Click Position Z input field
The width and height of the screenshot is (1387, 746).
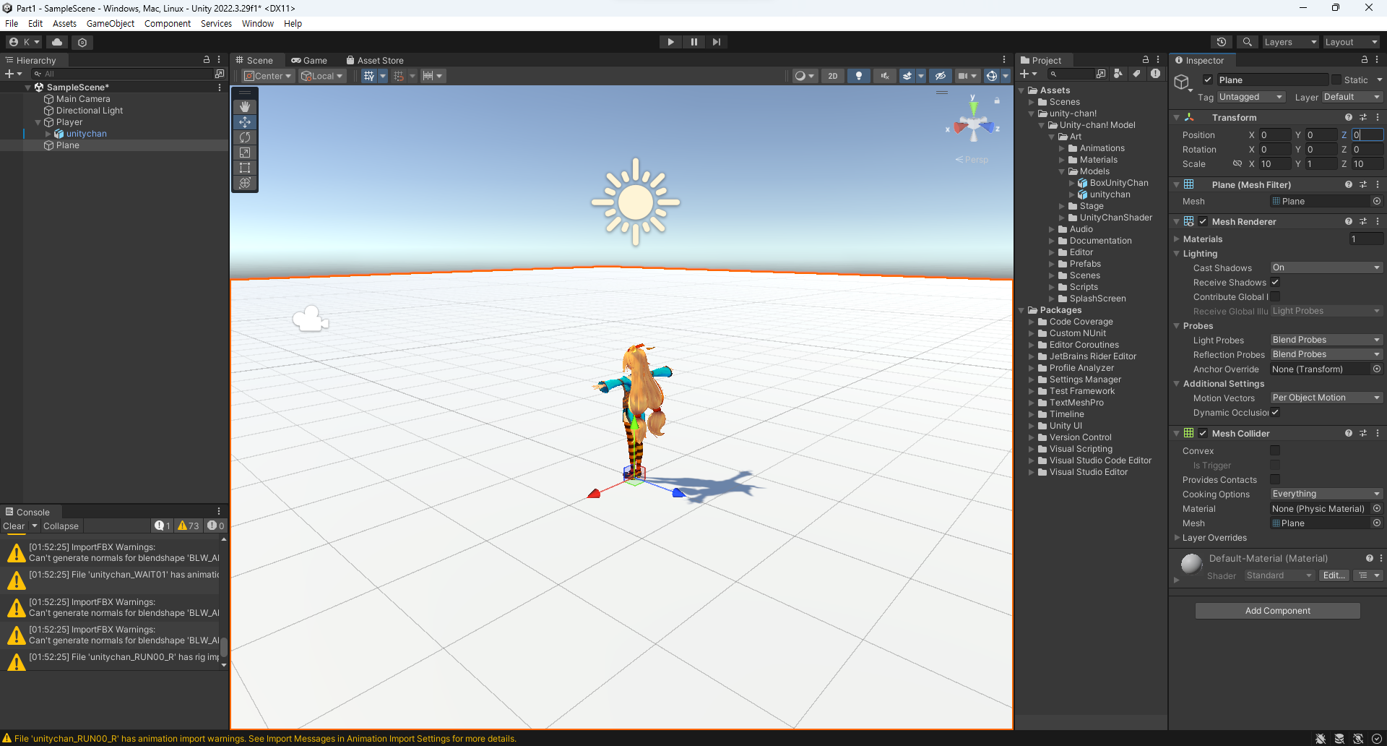click(1367, 134)
